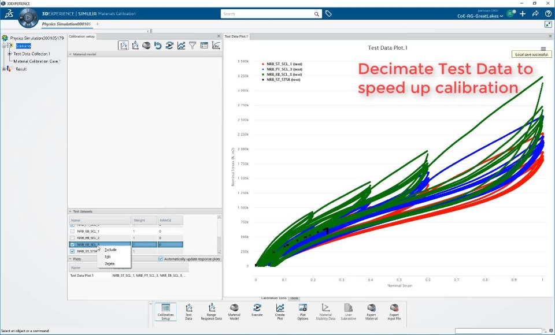Click the Test datasets vertical scrollbar

[x=219, y=235]
